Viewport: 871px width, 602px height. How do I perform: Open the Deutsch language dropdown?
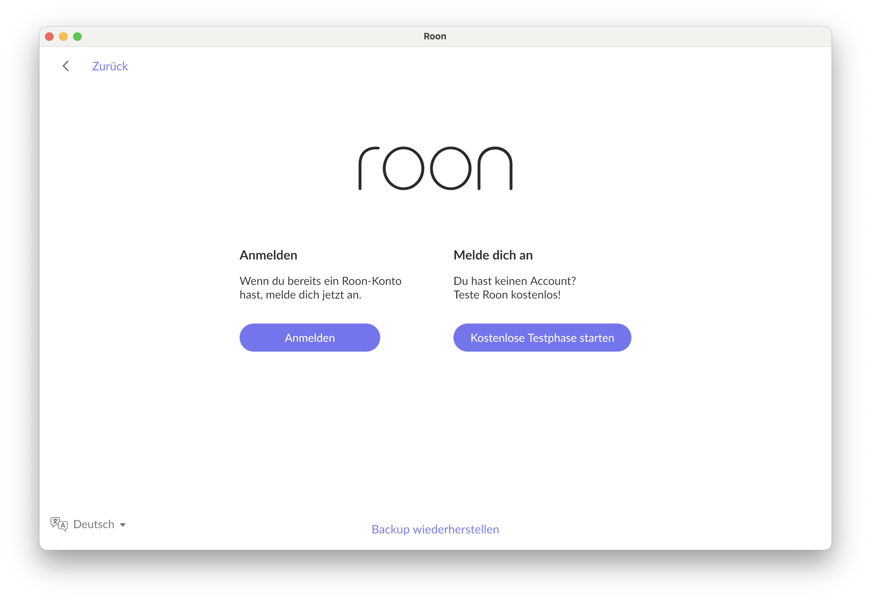[x=88, y=524]
